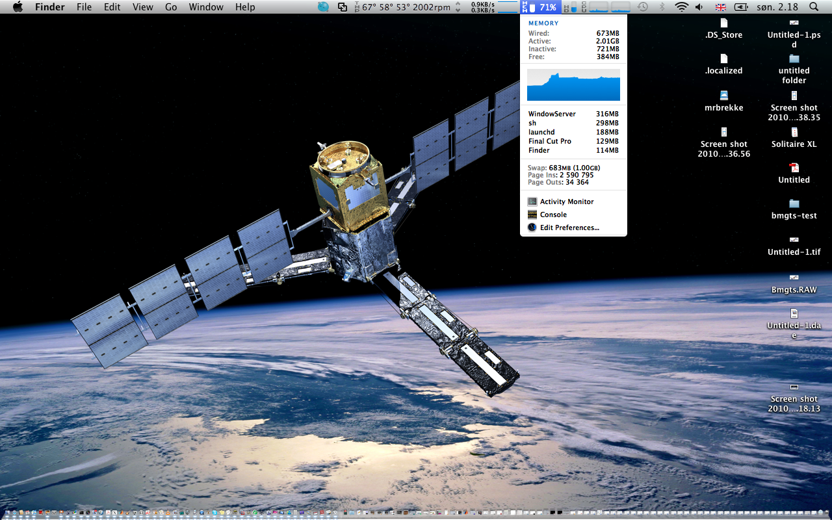Screen dimensions: 832x520
Task: Select Screen shot 2010…36.56 file icon
Action: click(723, 143)
